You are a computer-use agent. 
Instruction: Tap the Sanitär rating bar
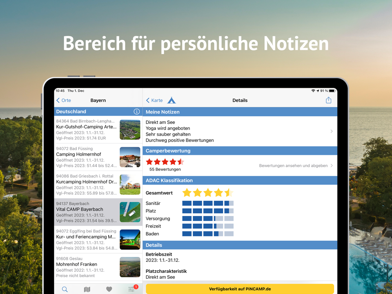pos(208,203)
